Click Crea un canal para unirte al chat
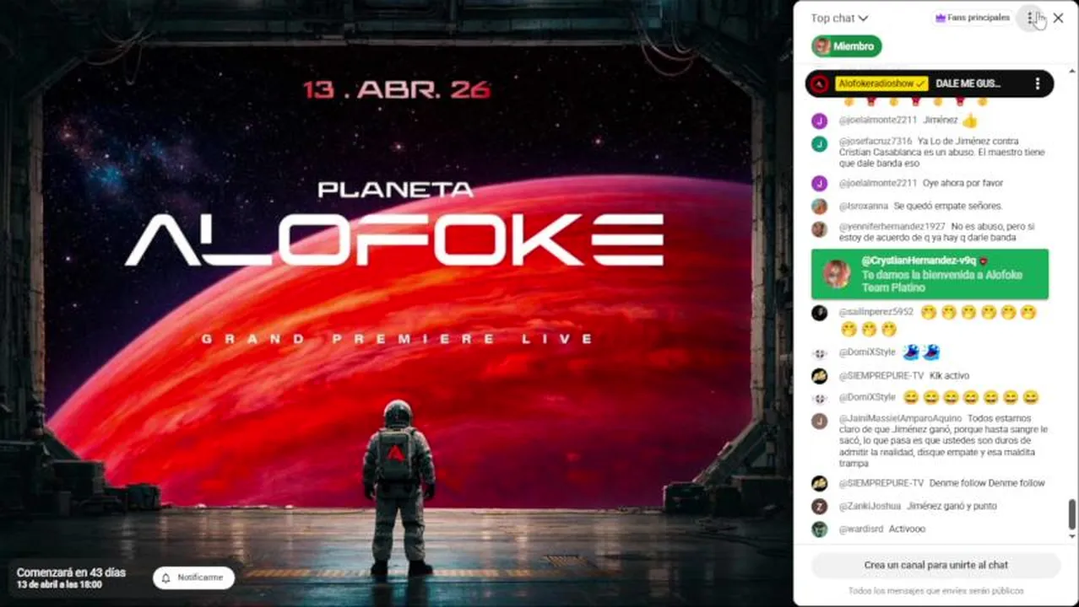This screenshot has height=607, width=1079. pyautogui.click(x=935, y=565)
